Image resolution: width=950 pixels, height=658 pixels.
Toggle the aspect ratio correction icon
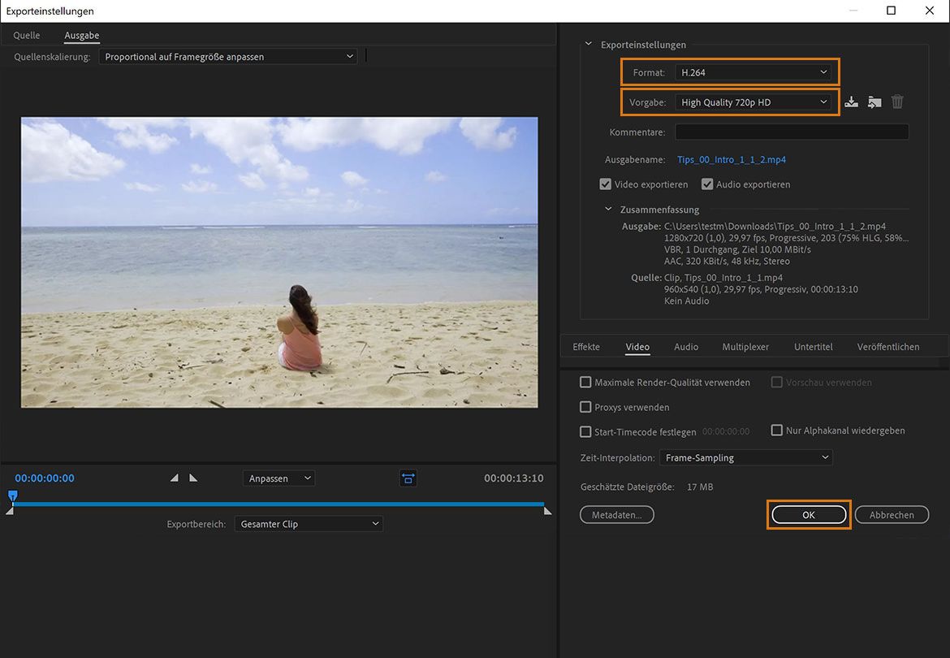click(x=408, y=478)
